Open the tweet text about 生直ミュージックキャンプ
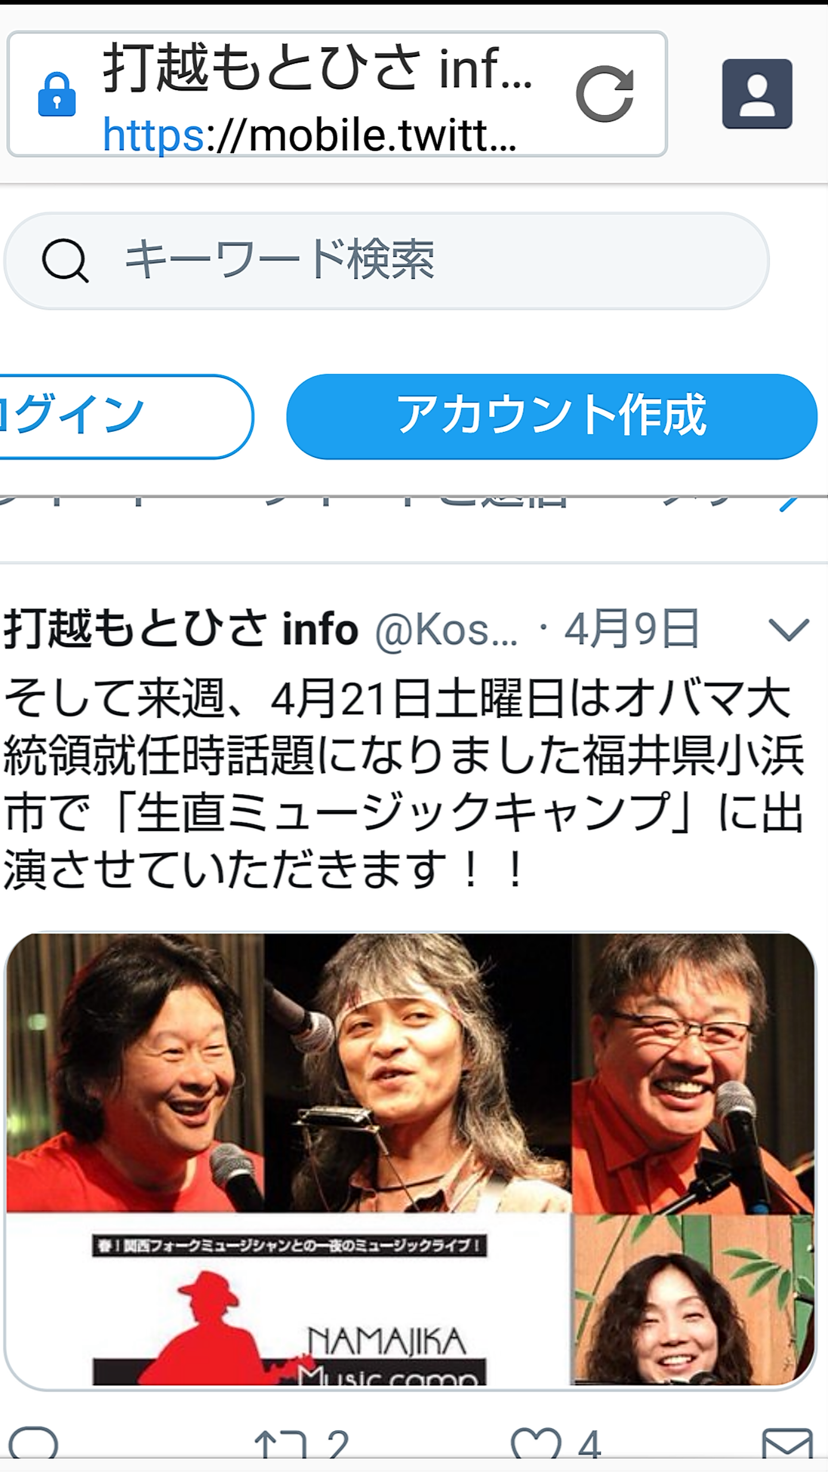This screenshot has height=1472, width=828. [x=404, y=784]
